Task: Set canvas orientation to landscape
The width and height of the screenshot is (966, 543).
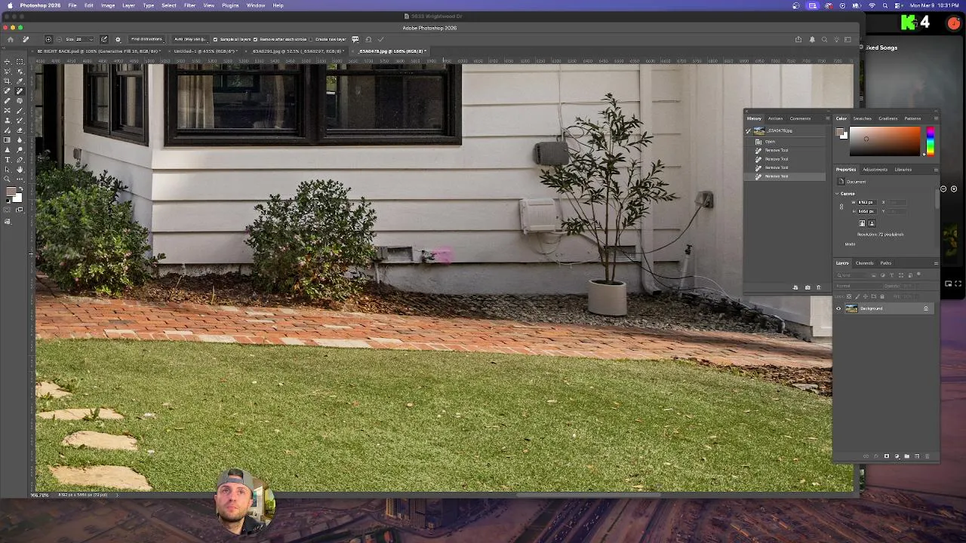Action: 872,223
